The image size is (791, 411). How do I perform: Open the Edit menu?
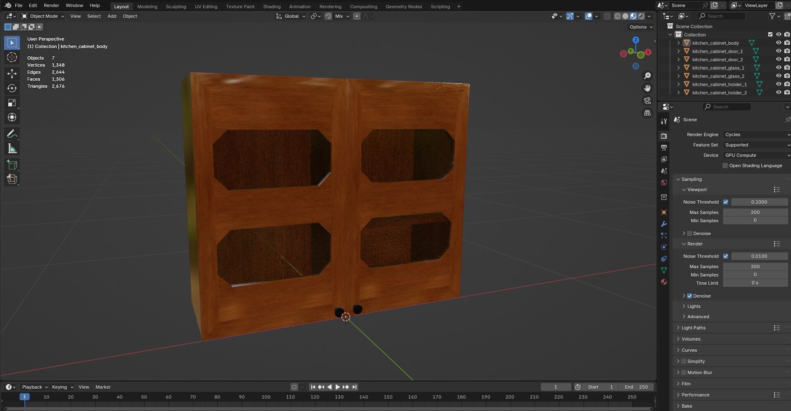click(x=33, y=5)
